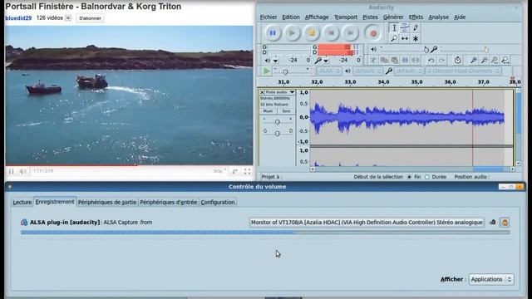Click the track gain slider knob
The height and width of the screenshot is (299, 532).
tap(277, 122)
